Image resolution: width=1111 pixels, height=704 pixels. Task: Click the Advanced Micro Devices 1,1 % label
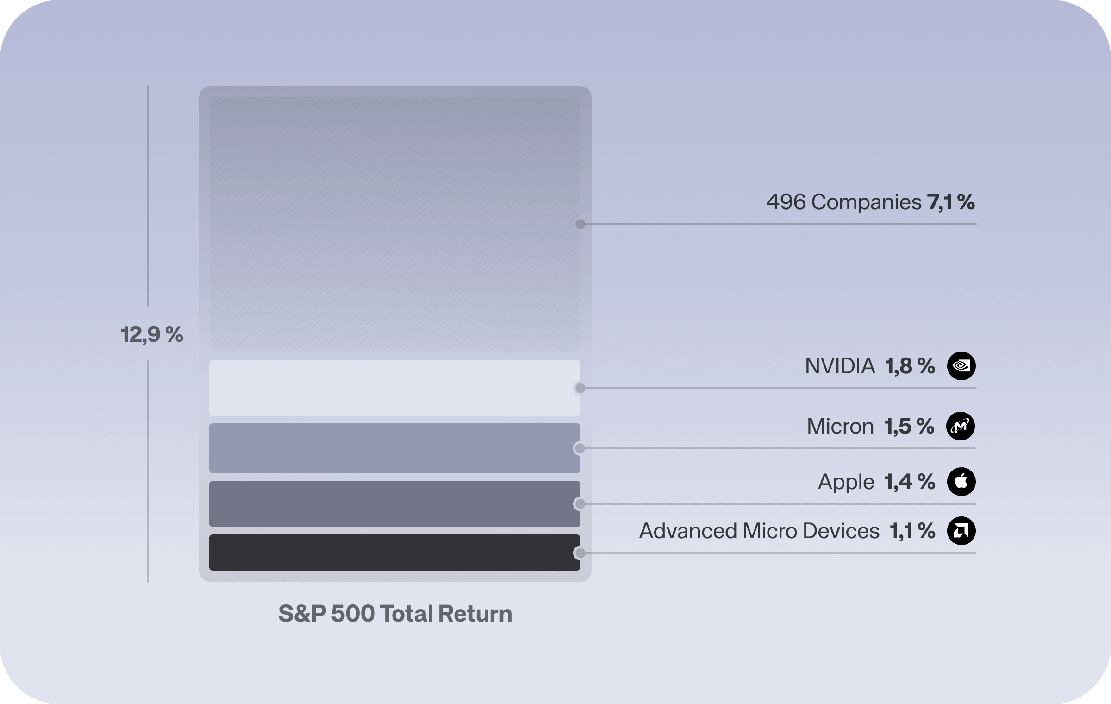tap(787, 531)
